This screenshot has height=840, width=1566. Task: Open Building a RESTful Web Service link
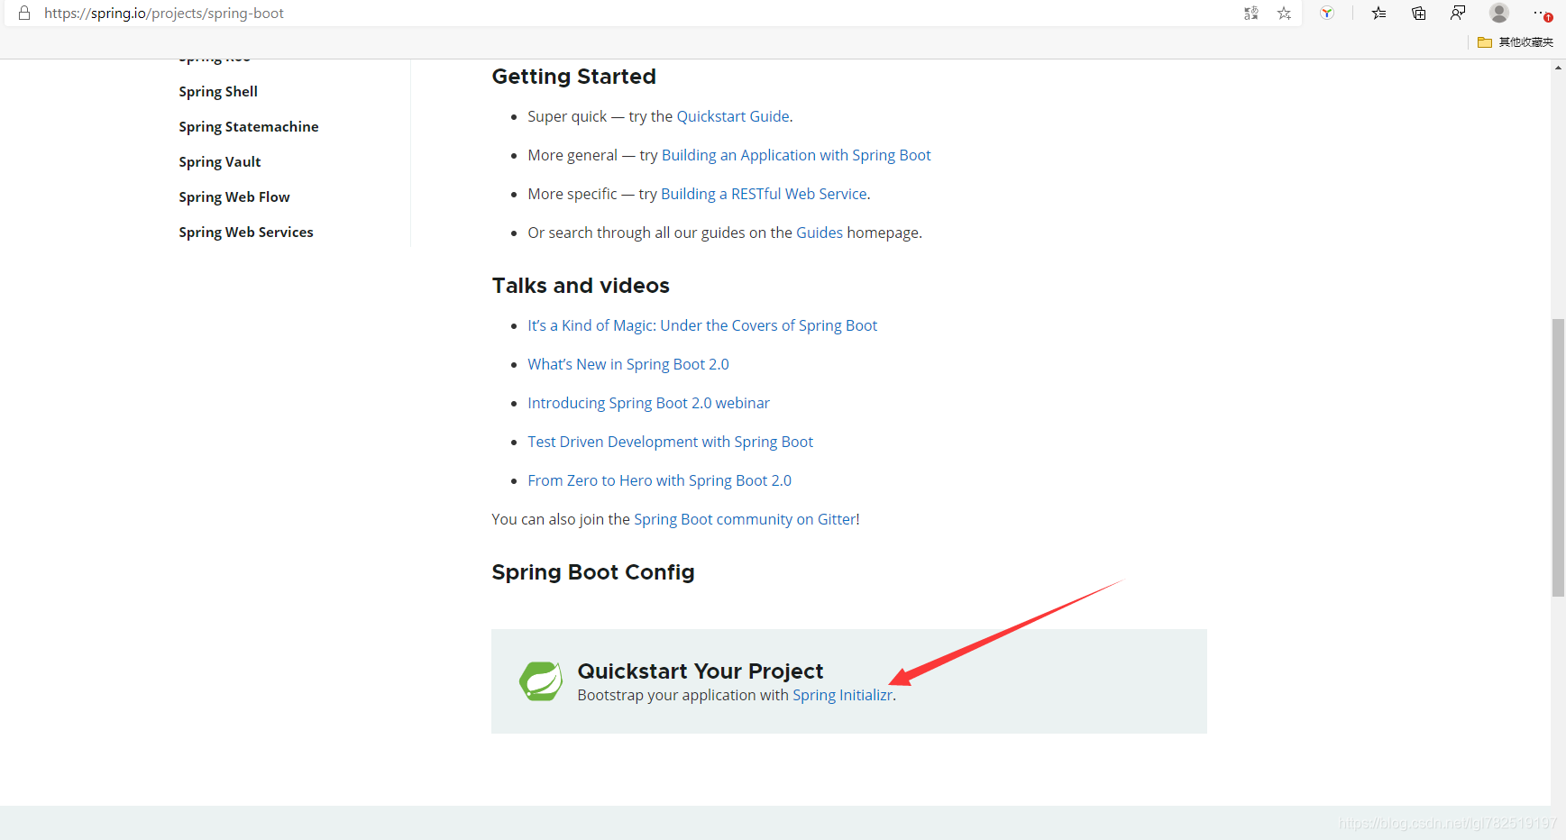764,194
